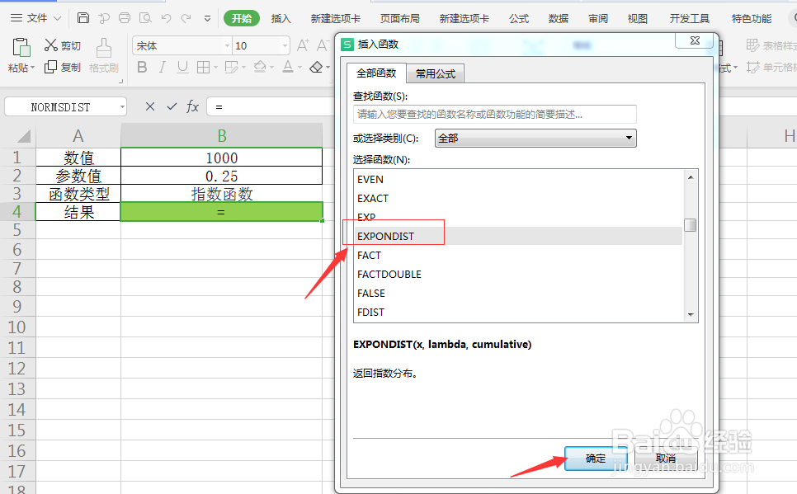The height and width of the screenshot is (494, 797).
Task: Click the 确定 button
Action: pyautogui.click(x=595, y=459)
